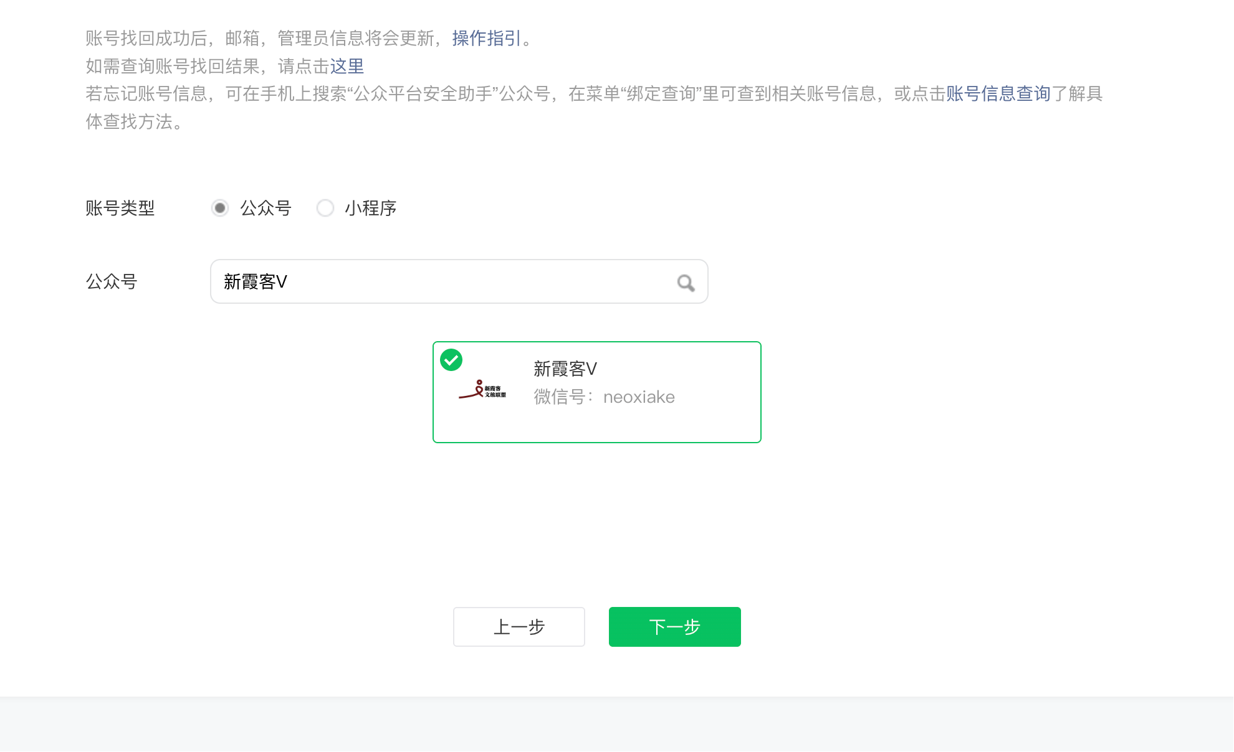The height and width of the screenshot is (752, 1234).
Task: Click the 新霞客 logo thumbnail
Action: [482, 390]
